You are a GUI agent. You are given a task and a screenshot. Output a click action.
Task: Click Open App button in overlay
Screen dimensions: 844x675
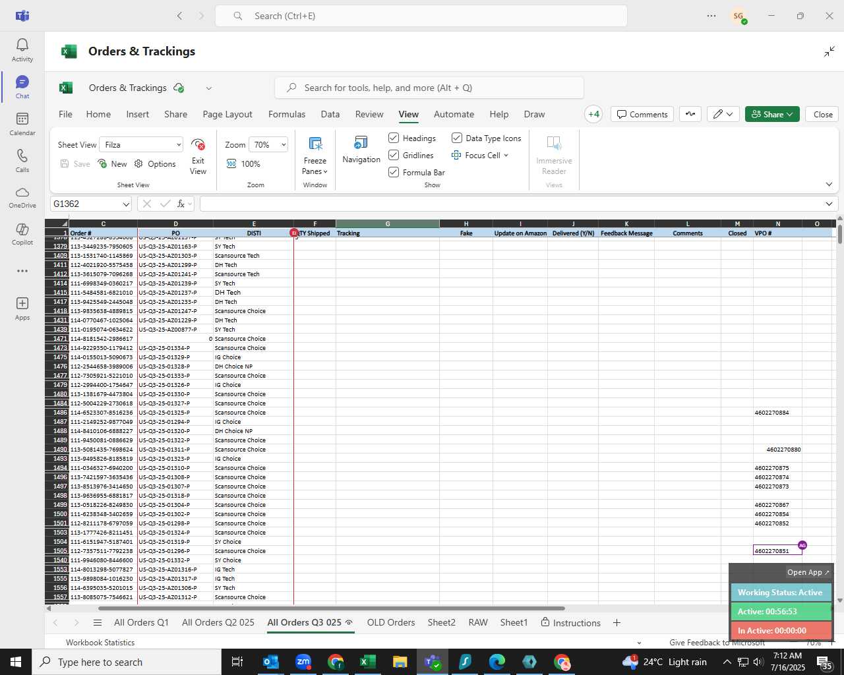tap(808, 572)
